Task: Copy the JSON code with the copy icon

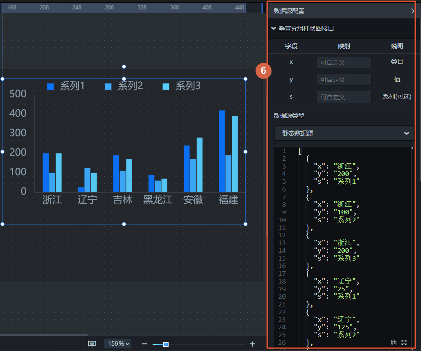Action: coord(394,342)
